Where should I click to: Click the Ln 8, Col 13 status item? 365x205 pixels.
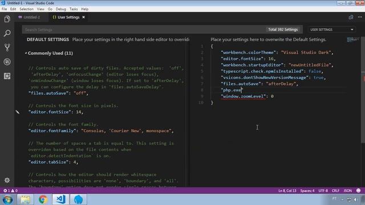tap(287, 191)
